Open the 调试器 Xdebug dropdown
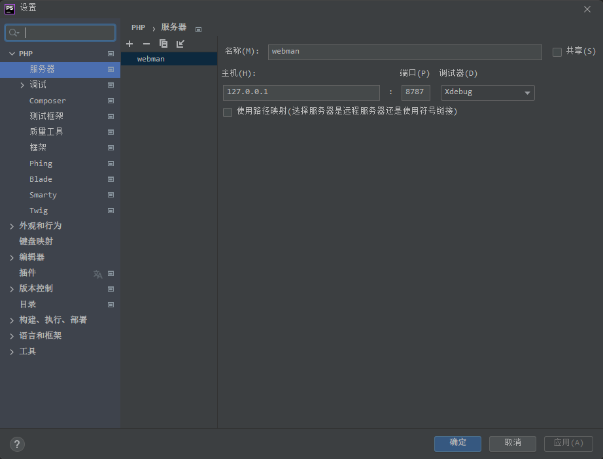603x459 pixels. [x=488, y=93]
